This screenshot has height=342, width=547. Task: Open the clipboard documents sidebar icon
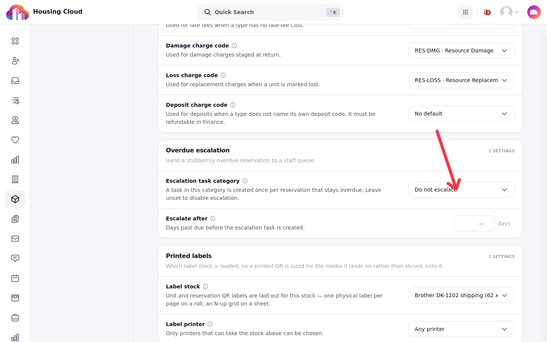[15, 219]
